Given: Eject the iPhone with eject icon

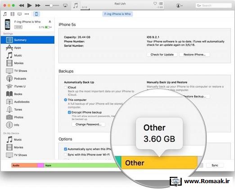Looking at the screenshot, I should pos(50,22).
